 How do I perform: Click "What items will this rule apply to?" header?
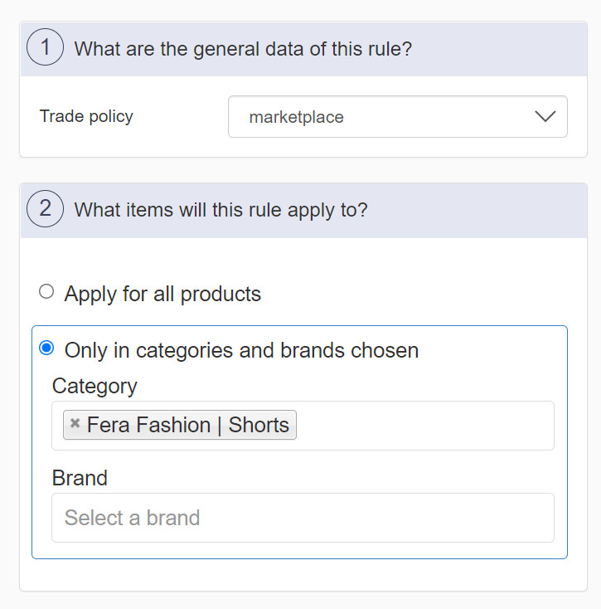[x=221, y=210]
